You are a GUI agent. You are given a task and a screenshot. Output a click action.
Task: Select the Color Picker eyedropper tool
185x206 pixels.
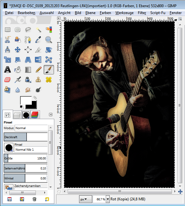tap(38, 40)
